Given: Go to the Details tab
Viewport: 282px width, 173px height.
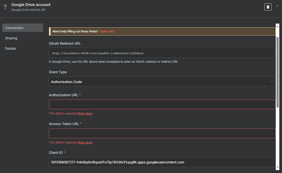Looking at the screenshot, I should click(10, 49).
